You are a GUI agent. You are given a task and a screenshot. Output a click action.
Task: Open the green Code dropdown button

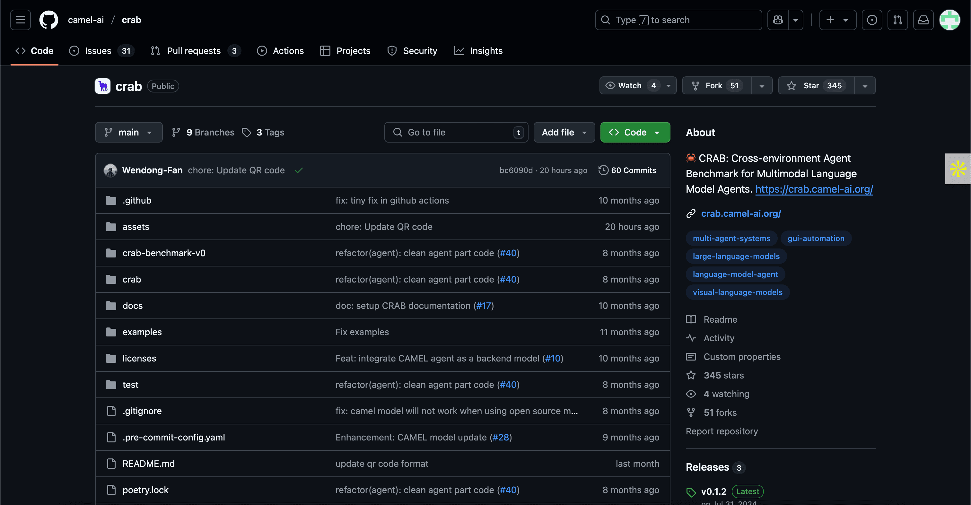click(635, 132)
